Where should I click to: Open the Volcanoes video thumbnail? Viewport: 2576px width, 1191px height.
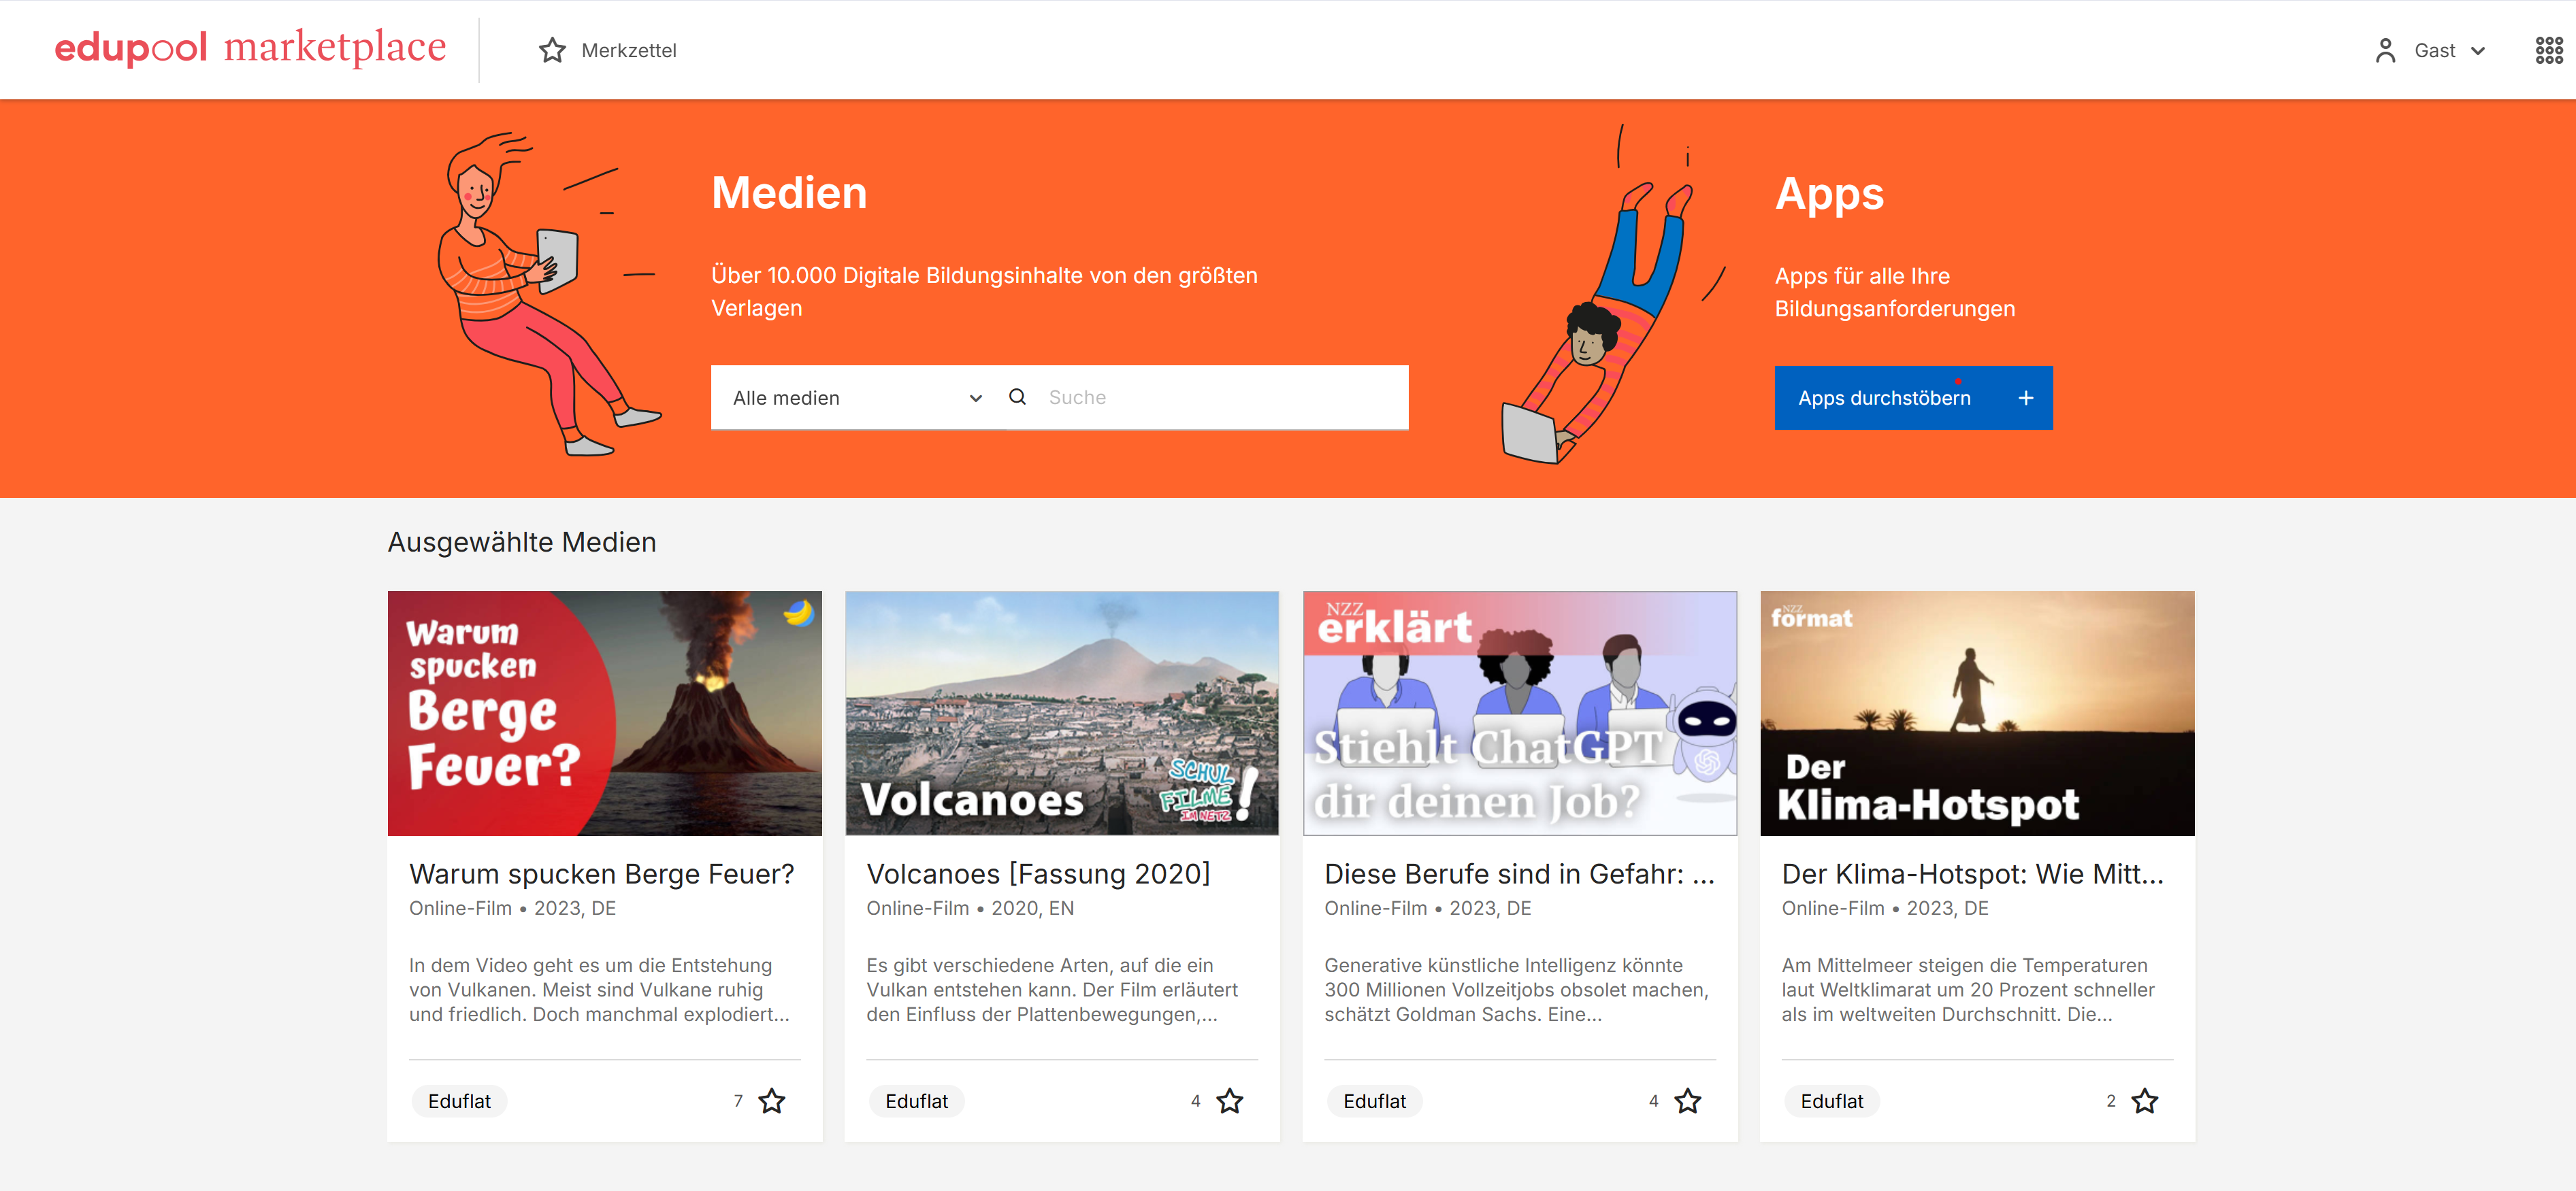(x=1062, y=714)
